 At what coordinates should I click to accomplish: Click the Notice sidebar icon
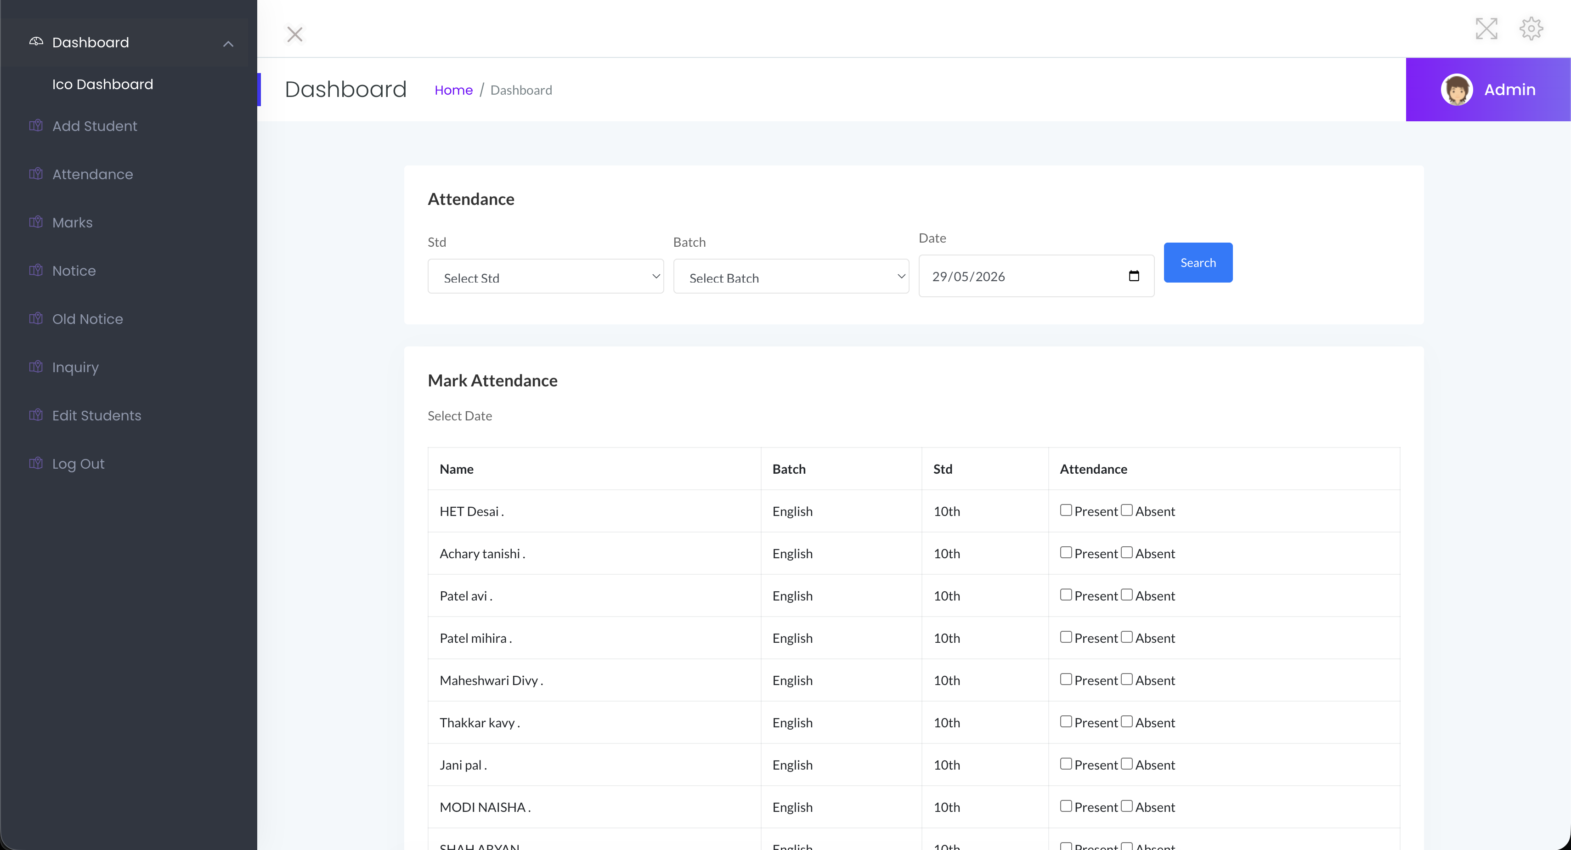[x=36, y=270]
